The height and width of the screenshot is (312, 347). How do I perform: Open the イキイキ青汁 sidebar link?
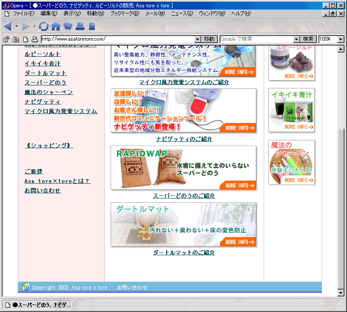43,64
